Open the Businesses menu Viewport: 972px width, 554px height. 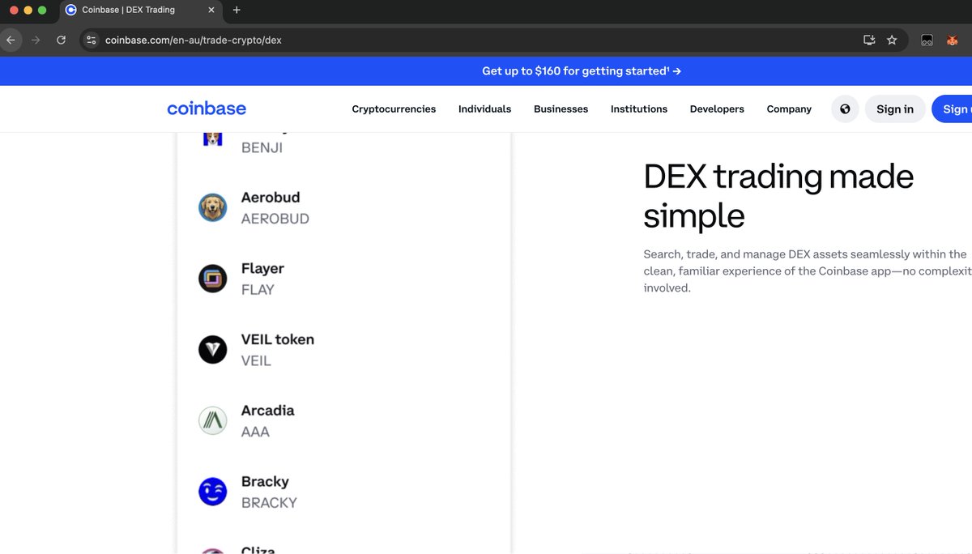pyautogui.click(x=561, y=109)
